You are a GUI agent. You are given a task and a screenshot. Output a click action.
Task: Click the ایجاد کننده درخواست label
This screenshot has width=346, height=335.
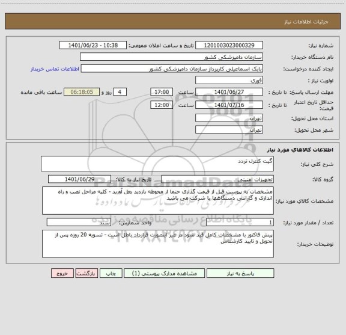click(x=308, y=69)
